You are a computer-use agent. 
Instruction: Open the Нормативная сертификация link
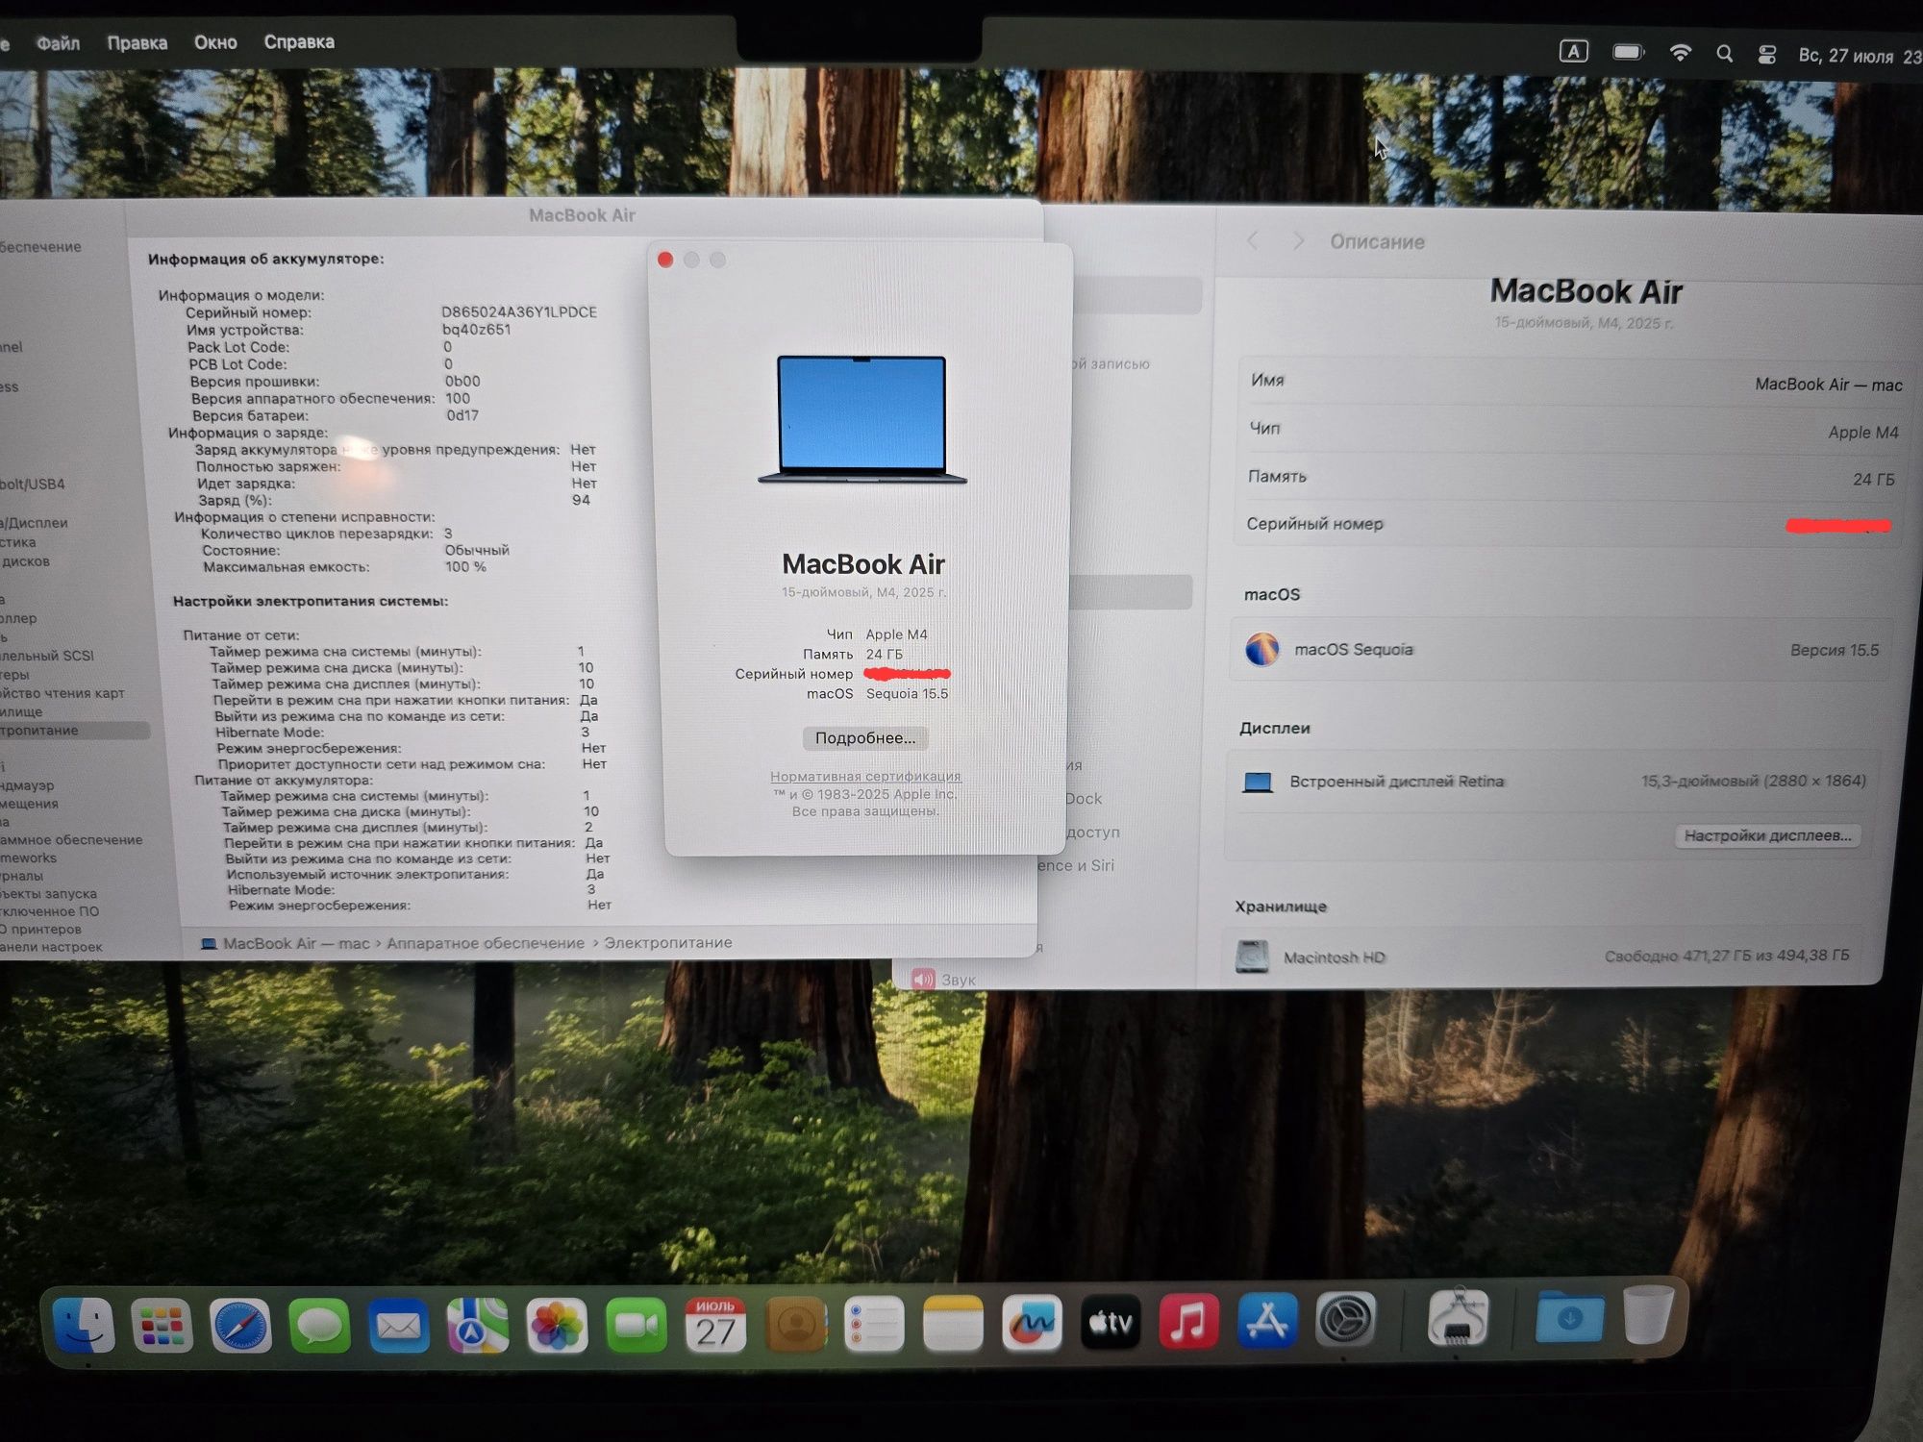pos(865,776)
